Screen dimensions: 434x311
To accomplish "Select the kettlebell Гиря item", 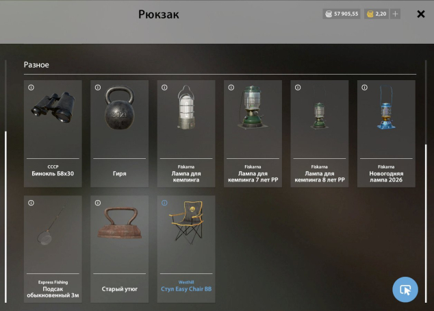I will point(120,134).
